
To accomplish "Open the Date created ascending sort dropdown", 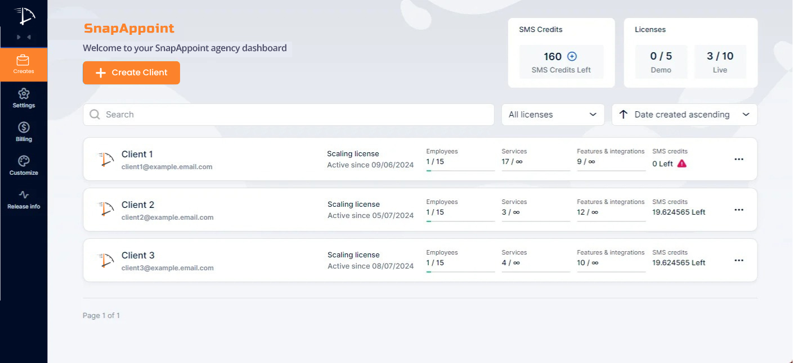I will pyautogui.click(x=684, y=115).
